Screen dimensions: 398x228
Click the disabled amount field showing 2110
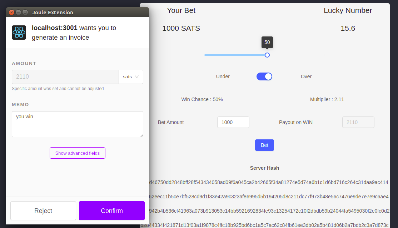[x=65, y=77]
